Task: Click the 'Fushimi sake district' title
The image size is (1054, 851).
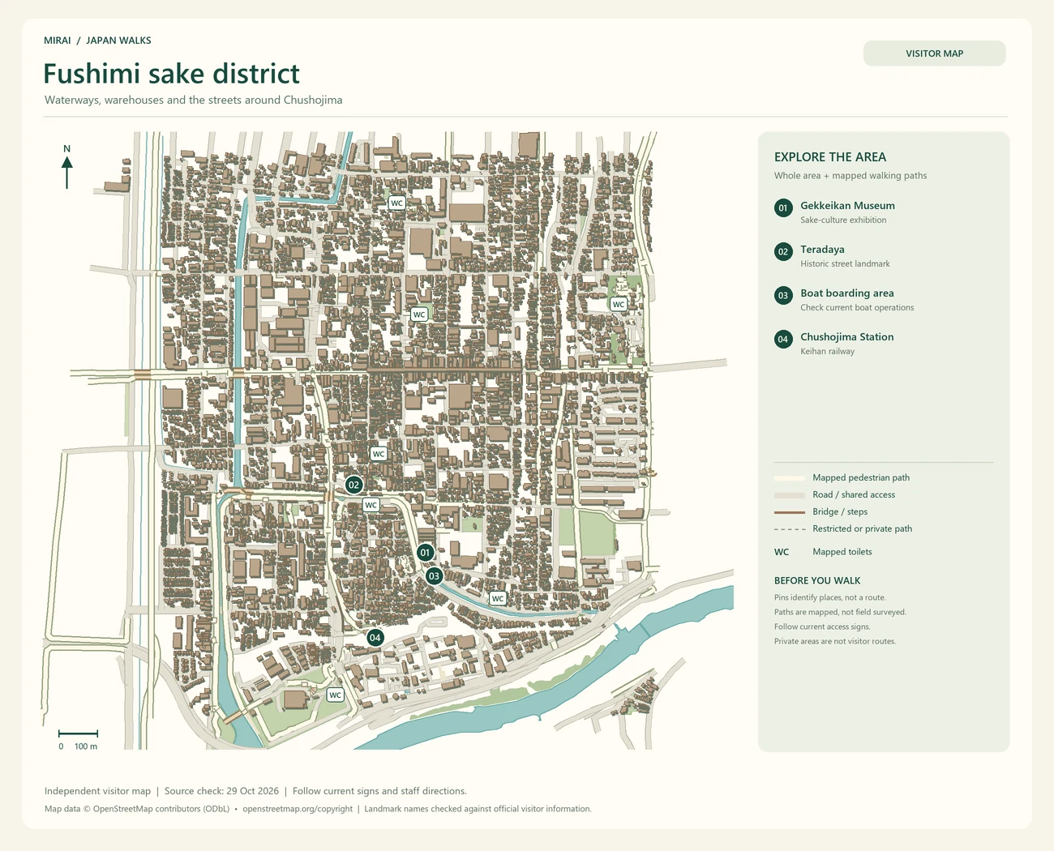Action: (171, 74)
